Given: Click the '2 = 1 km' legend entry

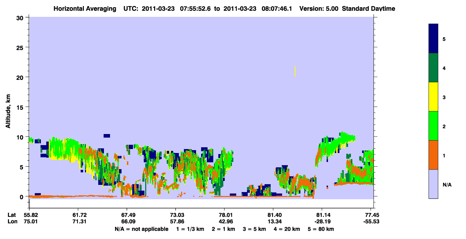Looking at the screenshot, I should (223, 229).
